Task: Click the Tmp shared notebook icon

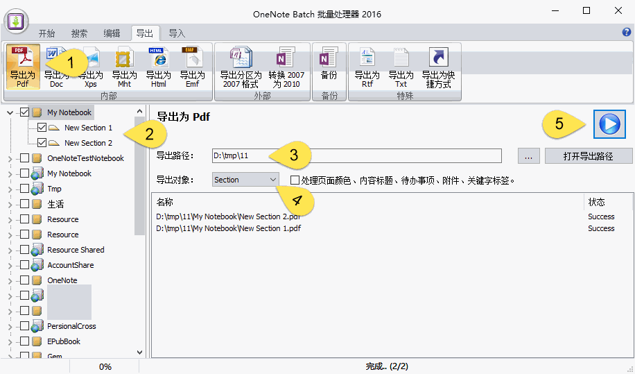Action: 37,189
